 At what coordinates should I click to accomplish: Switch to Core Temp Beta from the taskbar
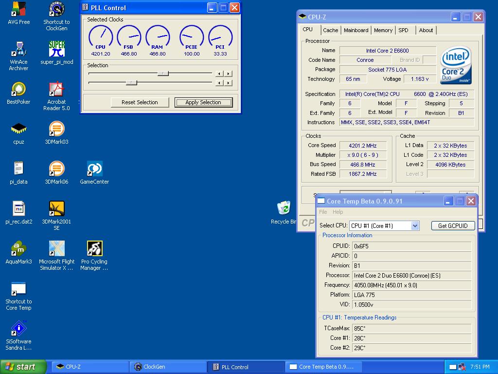click(x=324, y=367)
